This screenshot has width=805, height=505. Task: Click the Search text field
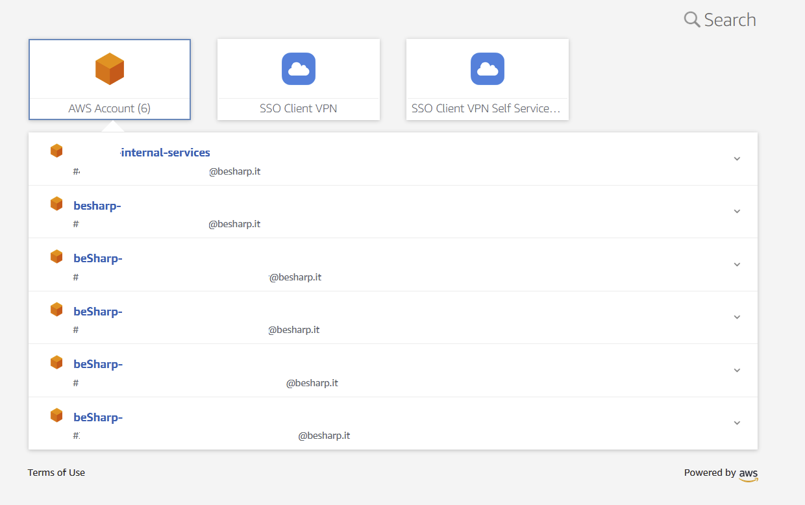(x=730, y=20)
